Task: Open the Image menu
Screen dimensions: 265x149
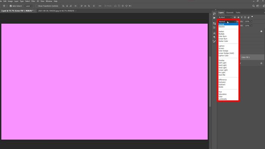Action: tap(10, 1)
